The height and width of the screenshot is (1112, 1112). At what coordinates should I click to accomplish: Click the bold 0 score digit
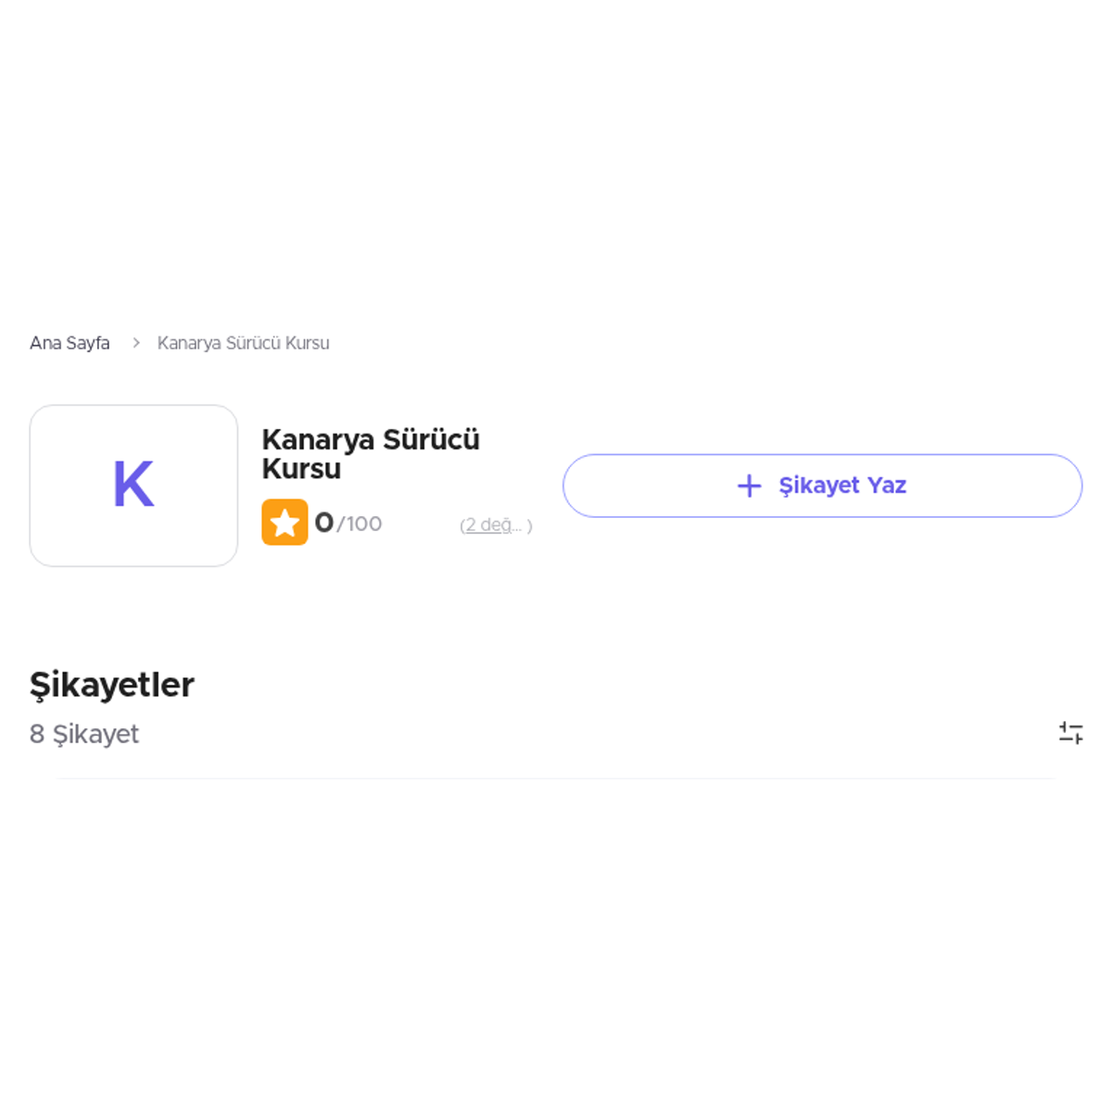pos(324,524)
